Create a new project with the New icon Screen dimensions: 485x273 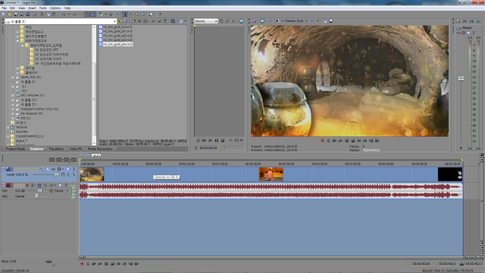(3, 14)
